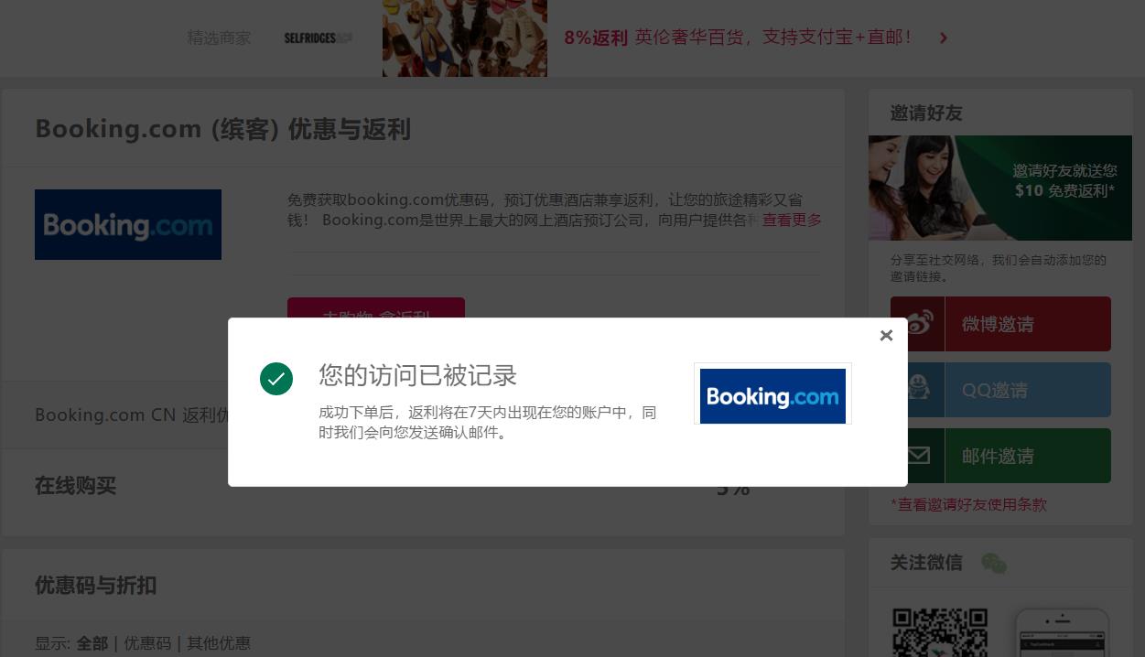The image size is (1145, 657).
Task: Click the green checkmark in the dialog
Action: tap(276, 379)
